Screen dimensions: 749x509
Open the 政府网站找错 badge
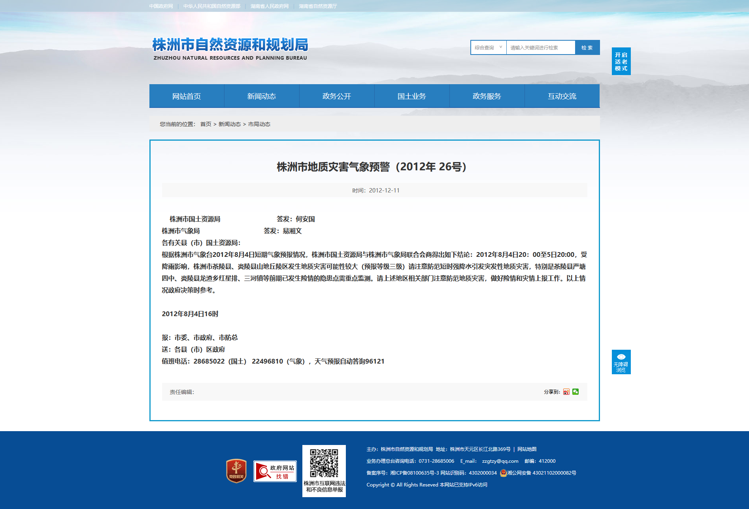click(x=275, y=471)
